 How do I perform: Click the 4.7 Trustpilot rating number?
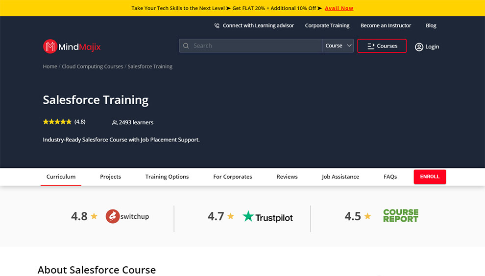click(216, 216)
